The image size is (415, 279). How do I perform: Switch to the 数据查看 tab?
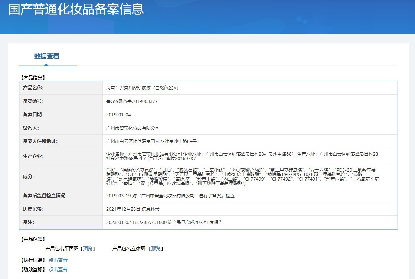coord(46,56)
